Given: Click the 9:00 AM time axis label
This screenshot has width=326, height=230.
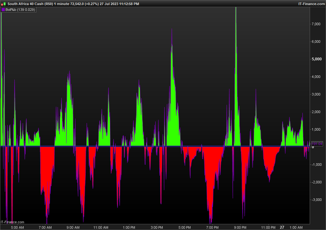Looking at the screenshot, I should click(73, 227).
